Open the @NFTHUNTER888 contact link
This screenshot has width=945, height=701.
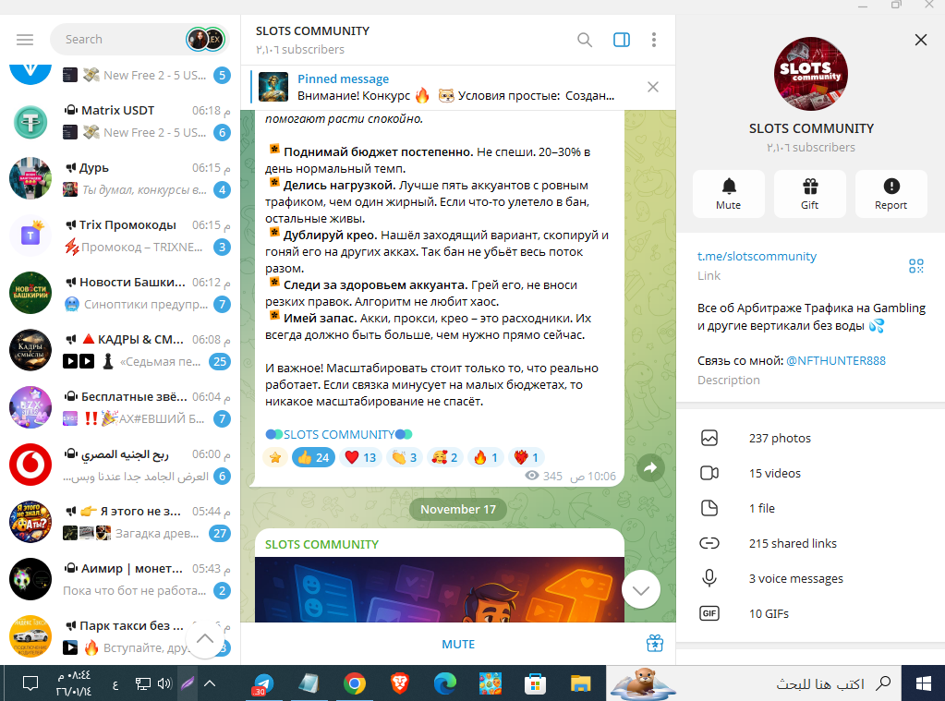tap(836, 360)
